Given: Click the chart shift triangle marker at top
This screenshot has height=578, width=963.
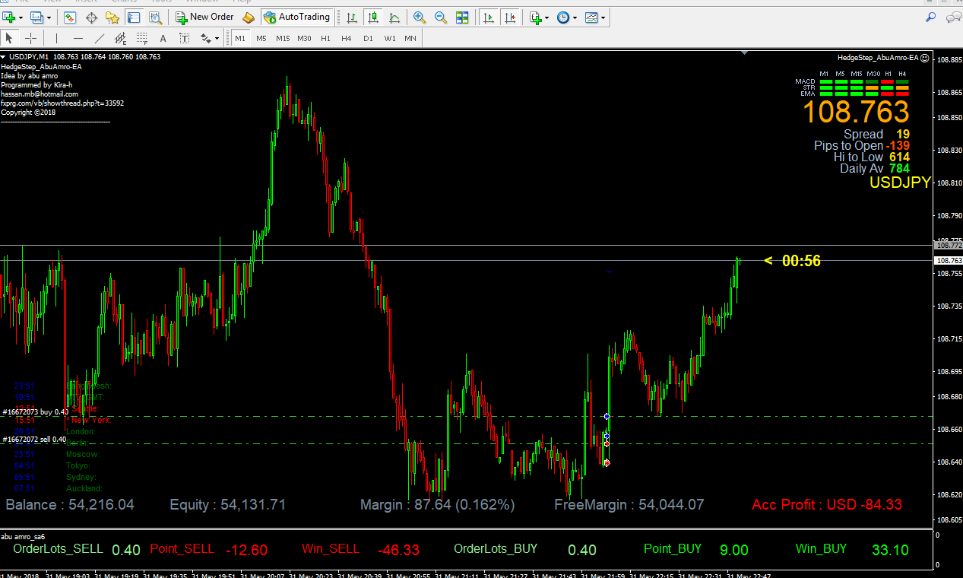Looking at the screenshot, I should (745, 53).
